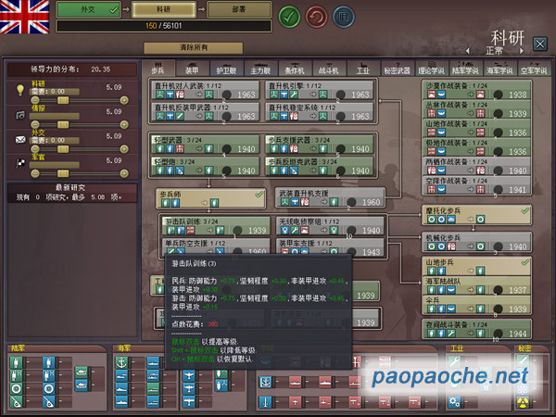Click the 军官 slider handle
Screen dimensions: 556x417
tap(63, 173)
